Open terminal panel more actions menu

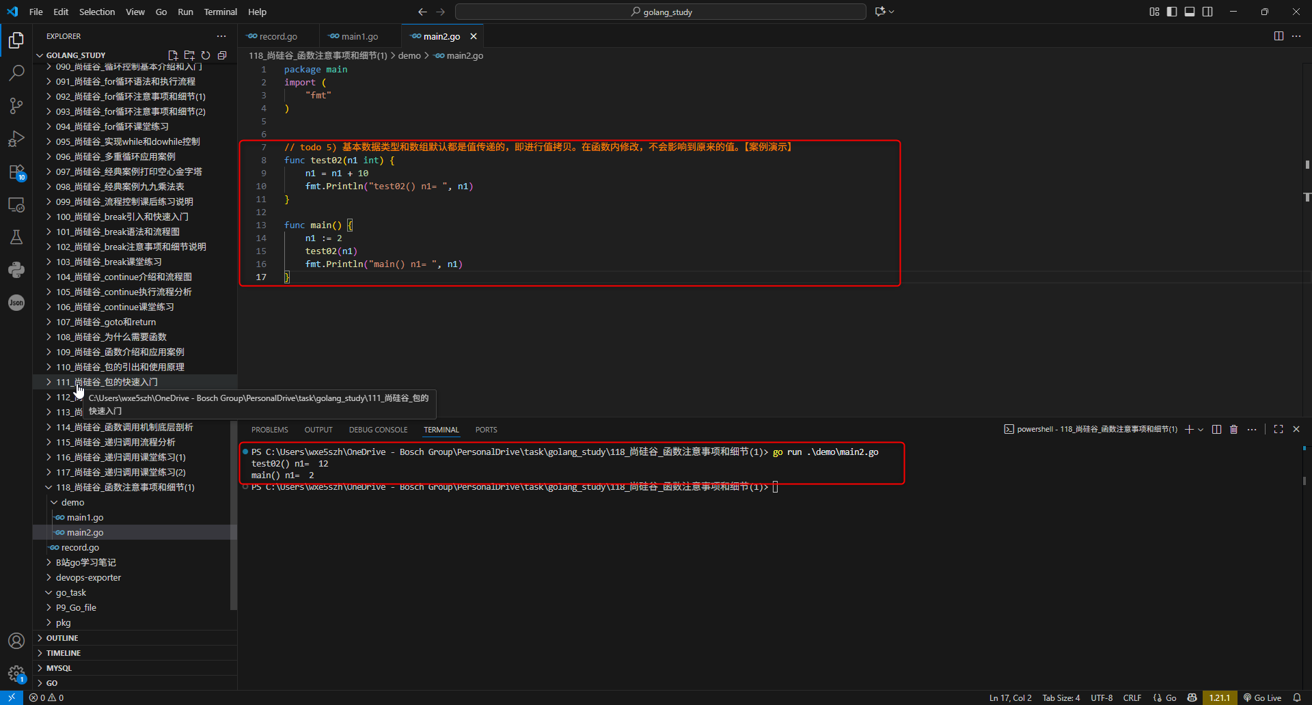click(x=1252, y=430)
